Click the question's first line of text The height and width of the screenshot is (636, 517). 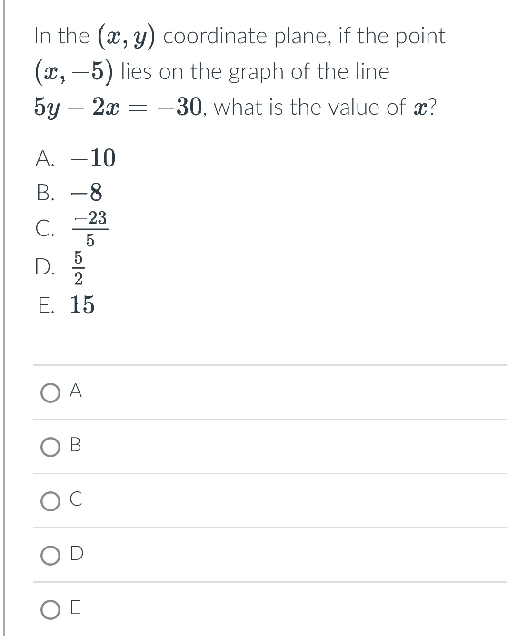pos(238,36)
